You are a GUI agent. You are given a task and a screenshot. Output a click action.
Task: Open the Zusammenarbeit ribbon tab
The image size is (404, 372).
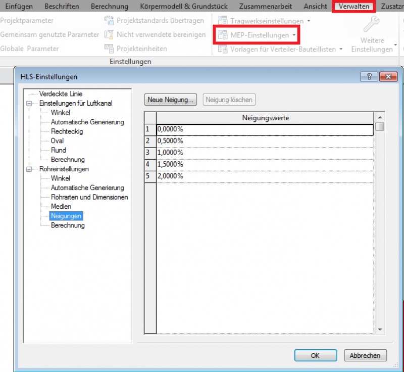coord(266,6)
